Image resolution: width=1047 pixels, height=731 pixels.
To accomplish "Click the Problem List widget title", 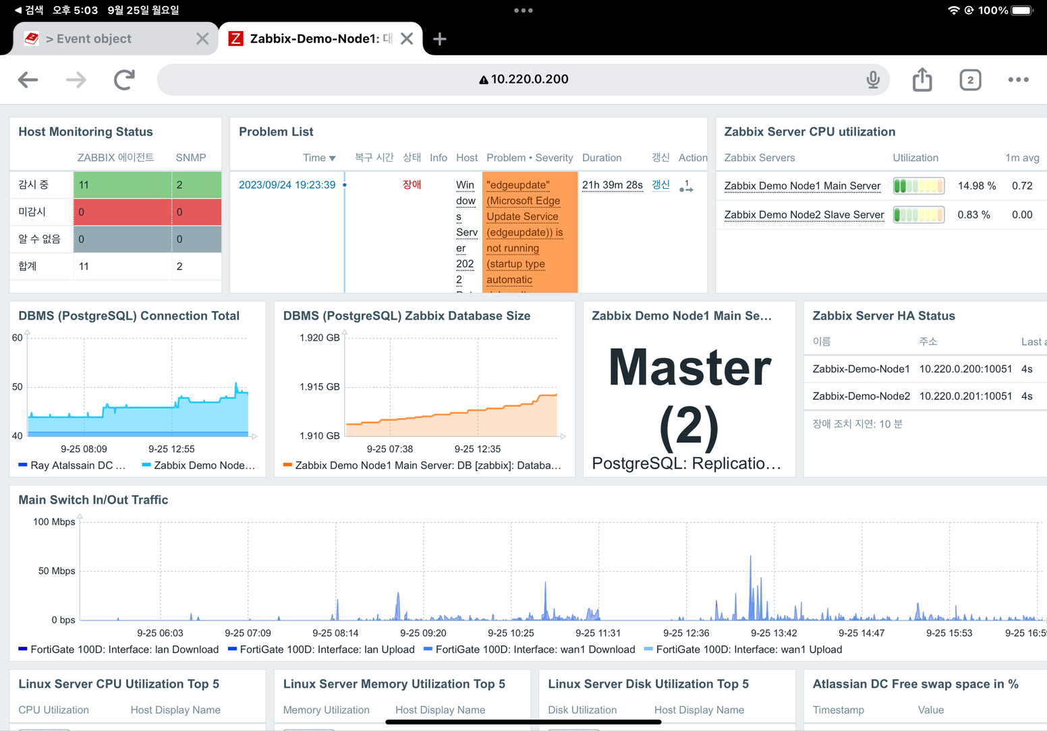I will 276,131.
